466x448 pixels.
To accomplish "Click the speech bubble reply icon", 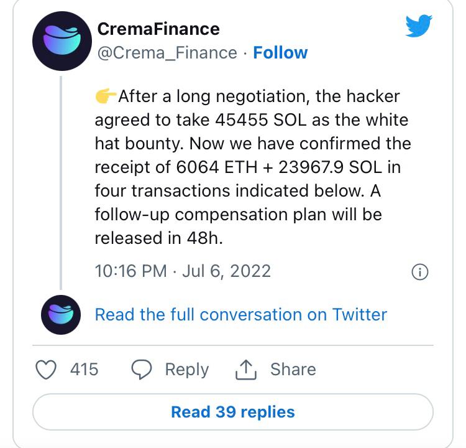I will [142, 369].
